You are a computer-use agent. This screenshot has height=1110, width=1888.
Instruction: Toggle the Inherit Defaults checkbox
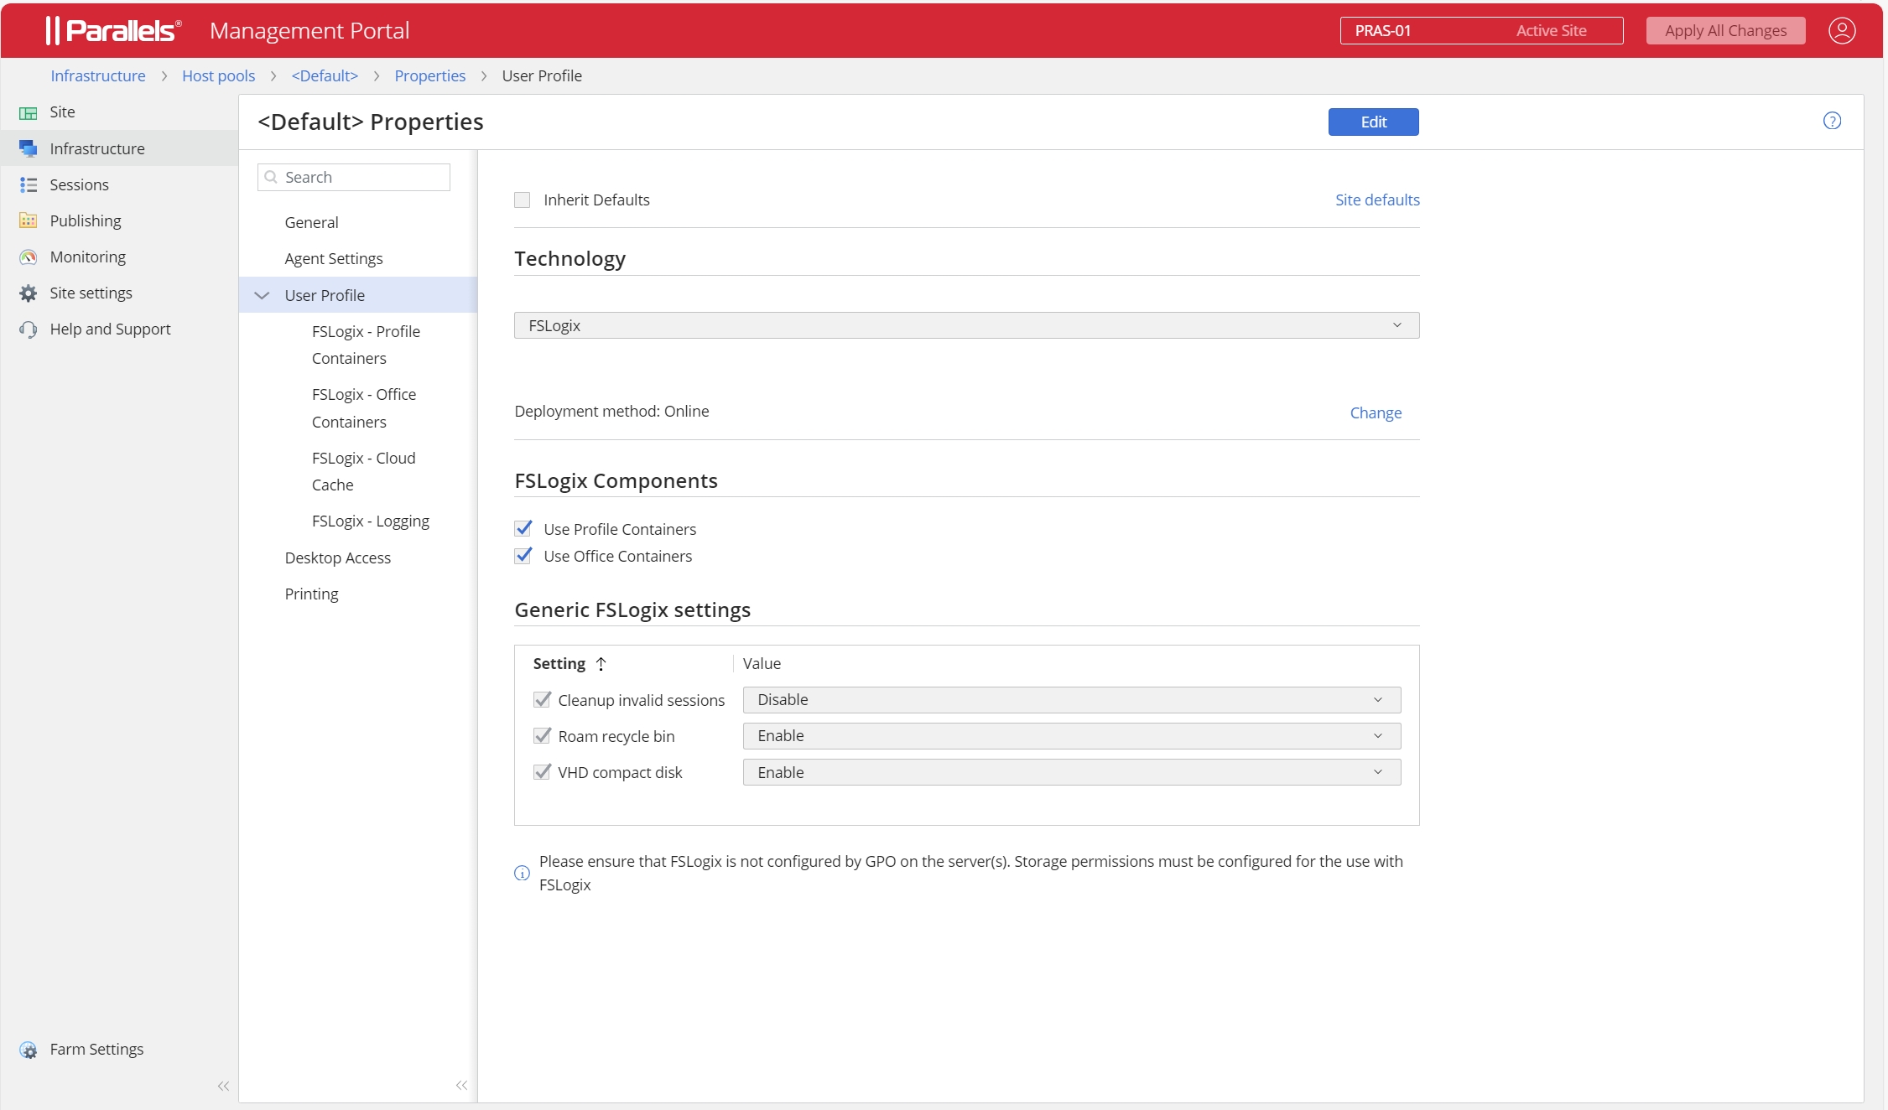click(523, 200)
